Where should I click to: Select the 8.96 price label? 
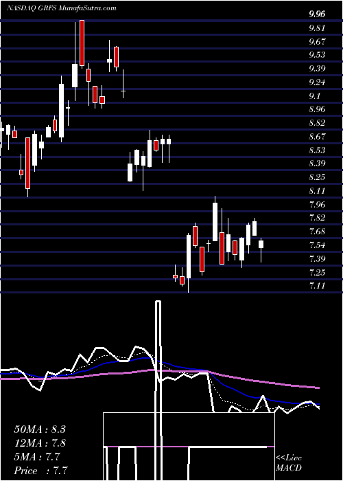317,109
